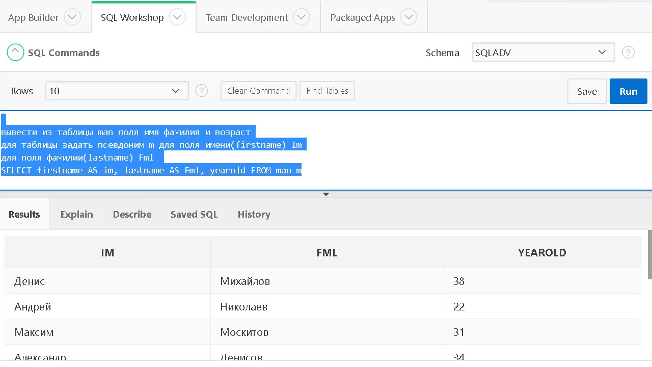Click the YEAROLD column header

(542, 253)
